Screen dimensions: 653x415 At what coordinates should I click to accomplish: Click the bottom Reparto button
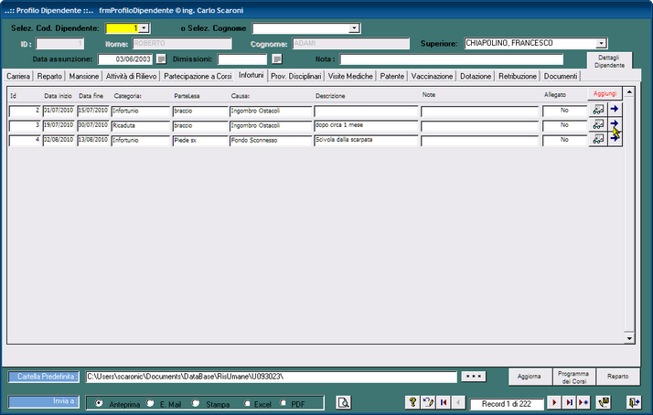pyautogui.click(x=617, y=377)
